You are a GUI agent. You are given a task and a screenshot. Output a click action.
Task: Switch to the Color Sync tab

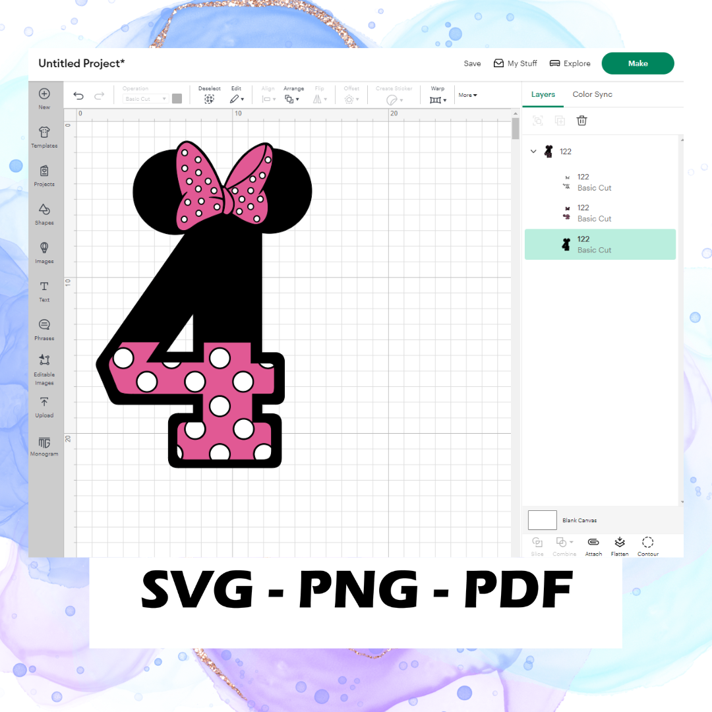pyautogui.click(x=592, y=94)
